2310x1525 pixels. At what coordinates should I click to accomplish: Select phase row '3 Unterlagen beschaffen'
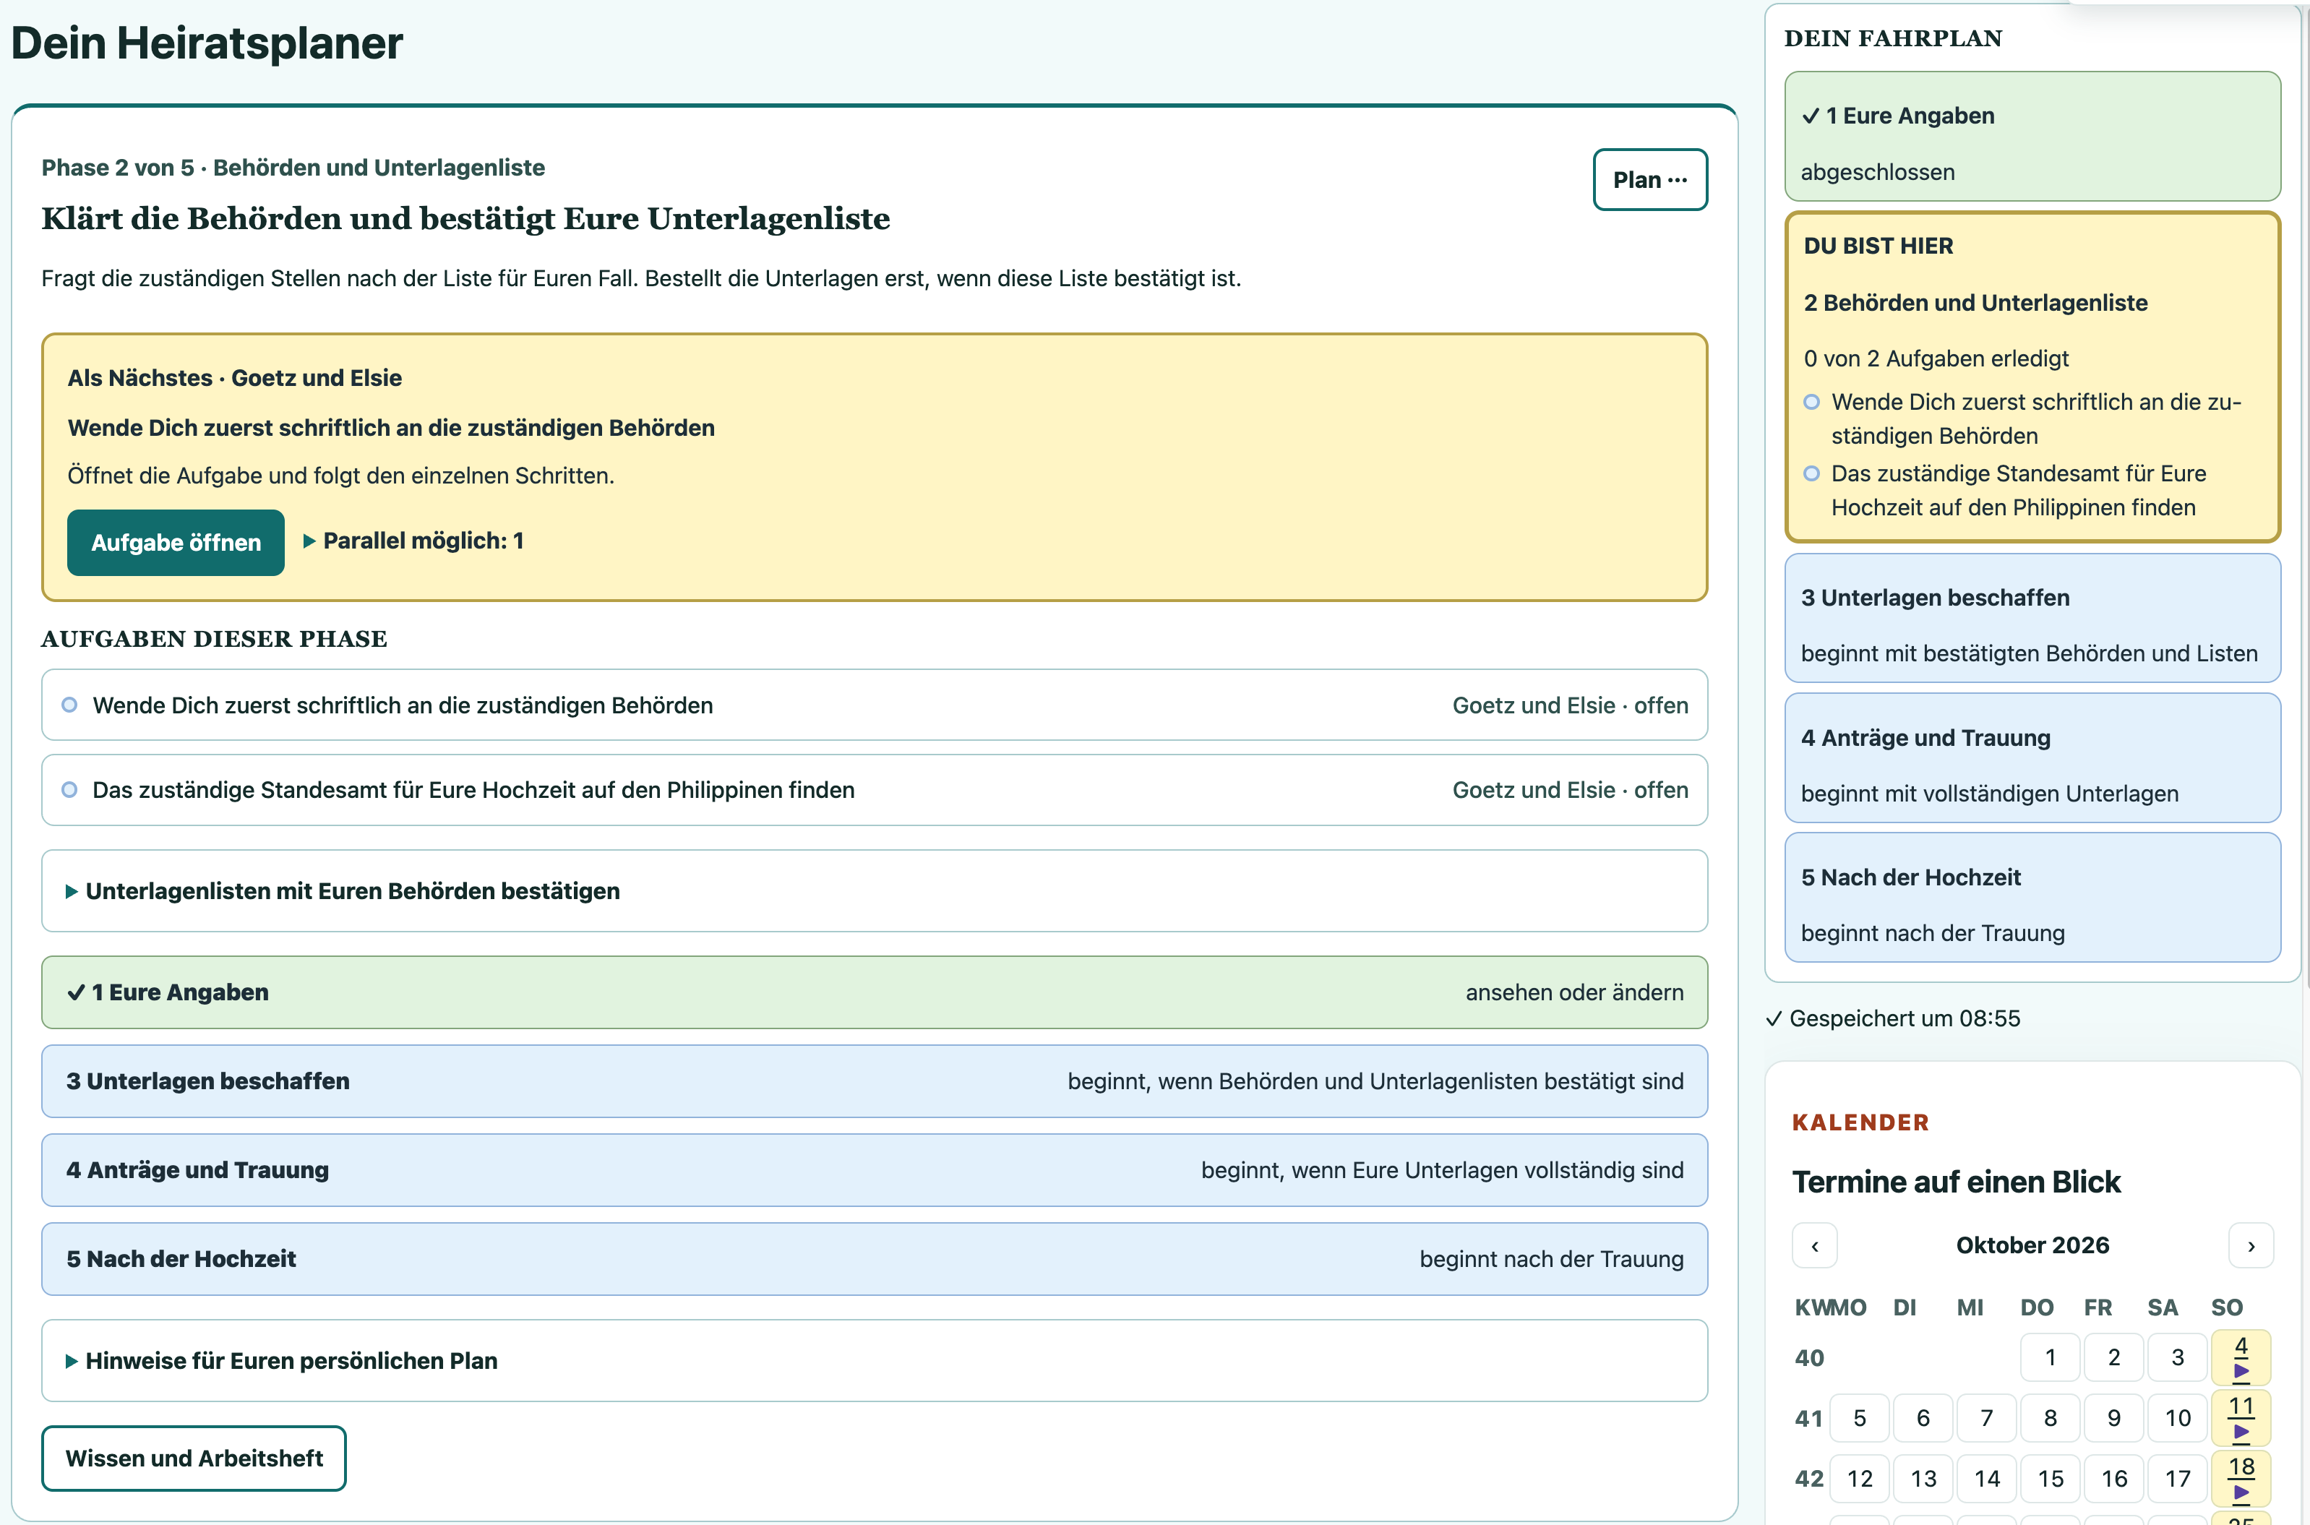tap(875, 1081)
